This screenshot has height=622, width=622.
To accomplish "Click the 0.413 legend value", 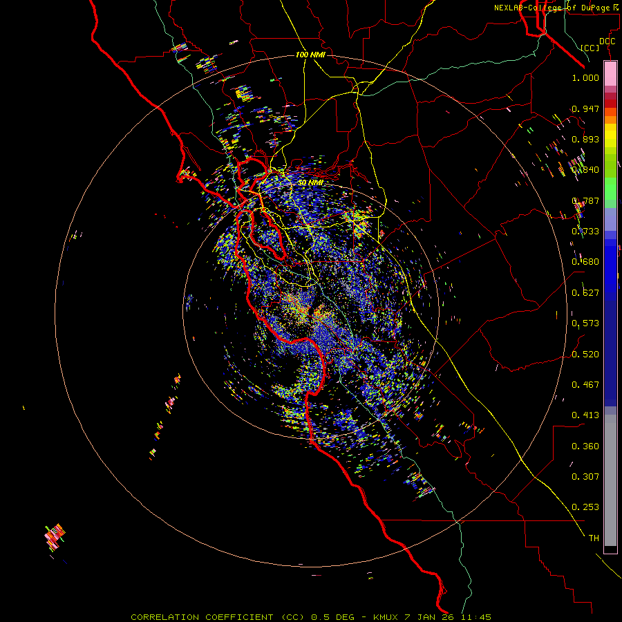I will pyautogui.click(x=585, y=415).
